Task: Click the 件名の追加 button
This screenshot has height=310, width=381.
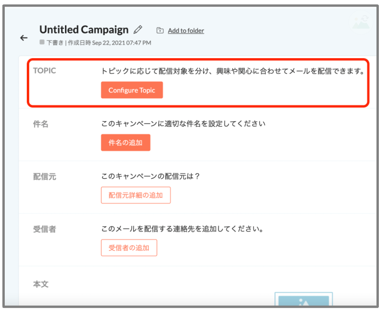Action: click(125, 143)
